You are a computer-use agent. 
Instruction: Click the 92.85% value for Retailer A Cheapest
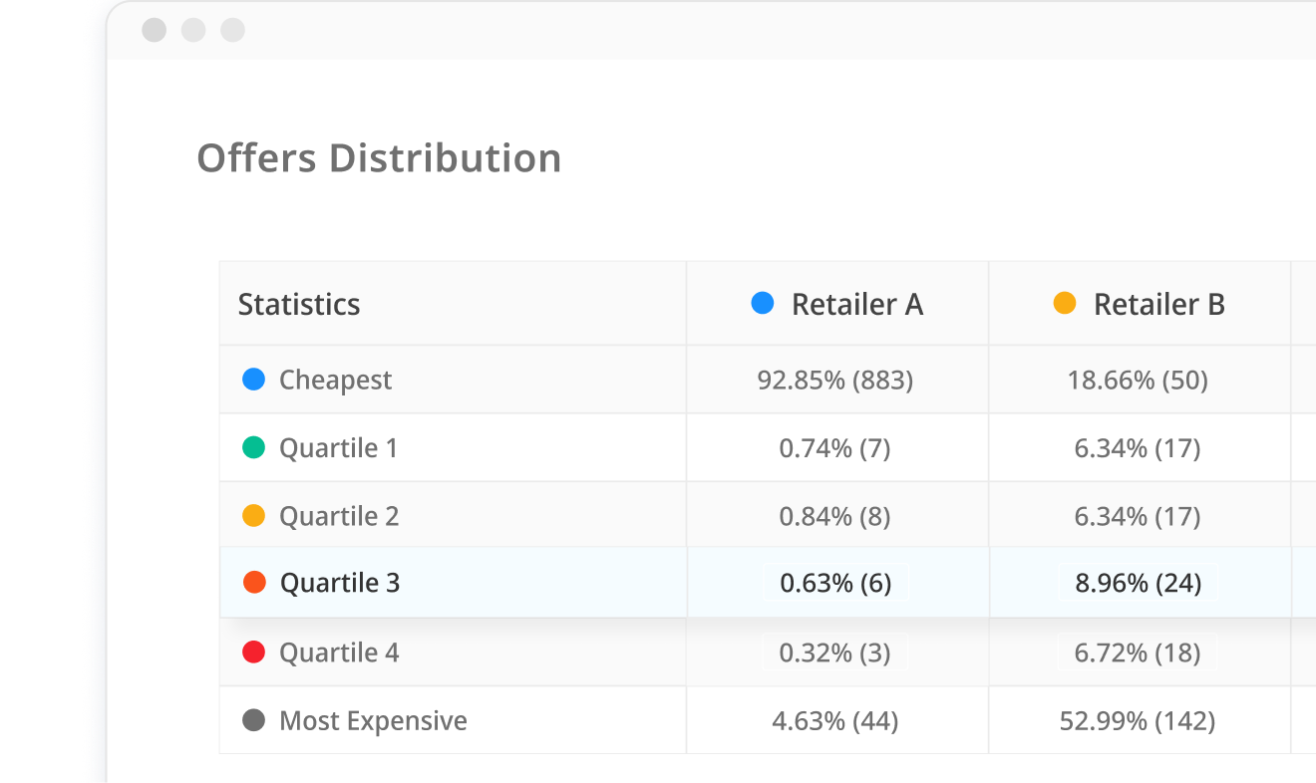[835, 380]
